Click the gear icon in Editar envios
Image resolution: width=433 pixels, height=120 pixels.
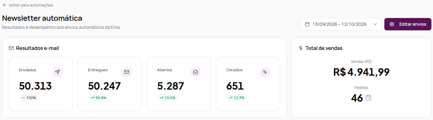pos(392,24)
